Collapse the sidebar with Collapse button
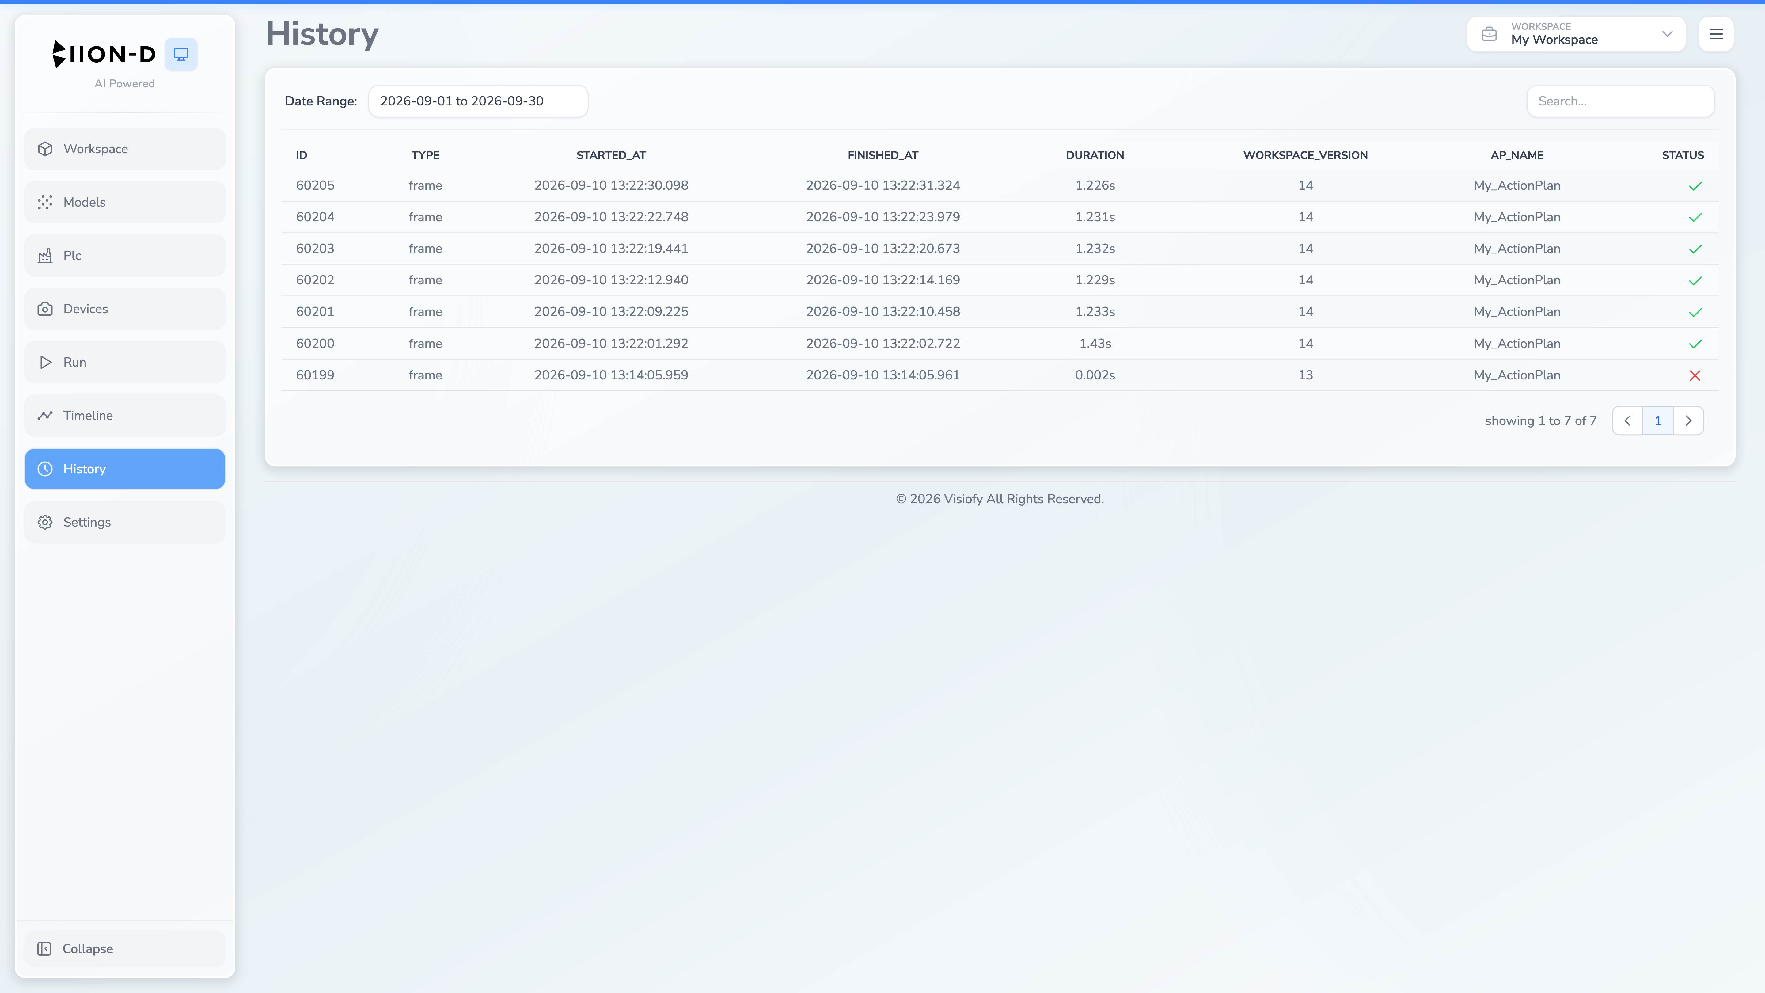This screenshot has width=1765, height=993. [125, 949]
